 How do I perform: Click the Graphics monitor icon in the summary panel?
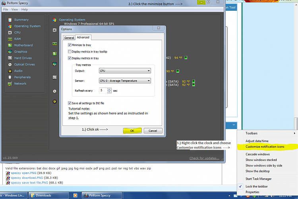point(54,64)
